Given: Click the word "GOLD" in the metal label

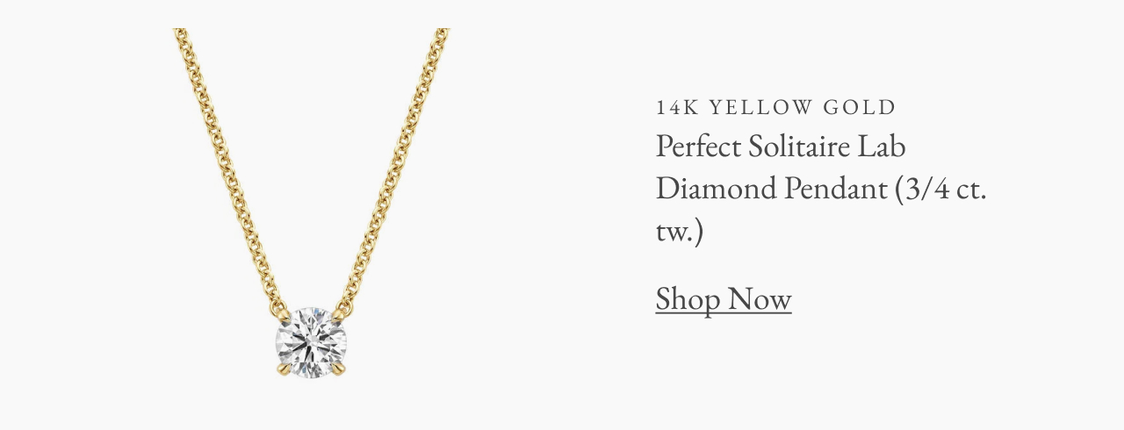Looking at the screenshot, I should (860, 108).
